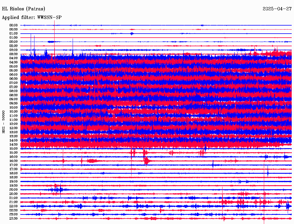
Task: Select the vertical axis label "HHZ - 50000"
Action: tap(3, 122)
